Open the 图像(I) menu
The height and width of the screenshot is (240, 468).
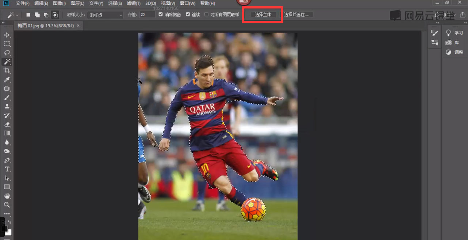59,3
